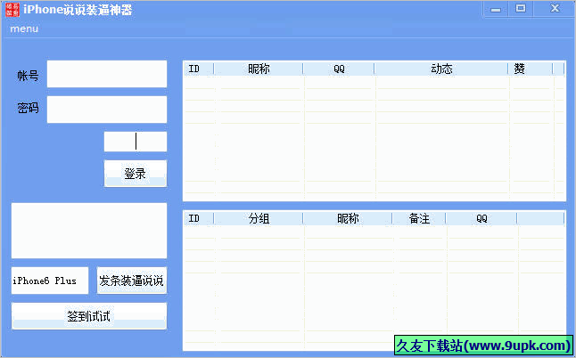Image resolution: width=576 pixels, height=358 pixels.
Task: Click 昵称 header in upper table
Action: (259, 69)
